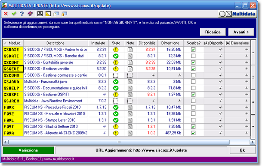Open the note document for XSGEVE
This screenshot has height=167, width=262.
[x=130, y=69]
